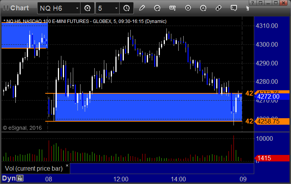Click the 10000 volume axis label
The height and width of the screenshot is (184, 291).
click(264, 138)
